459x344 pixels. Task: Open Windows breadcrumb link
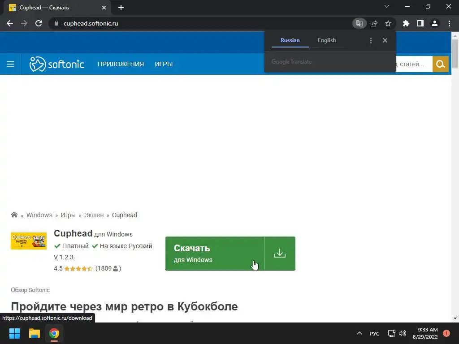point(39,215)
